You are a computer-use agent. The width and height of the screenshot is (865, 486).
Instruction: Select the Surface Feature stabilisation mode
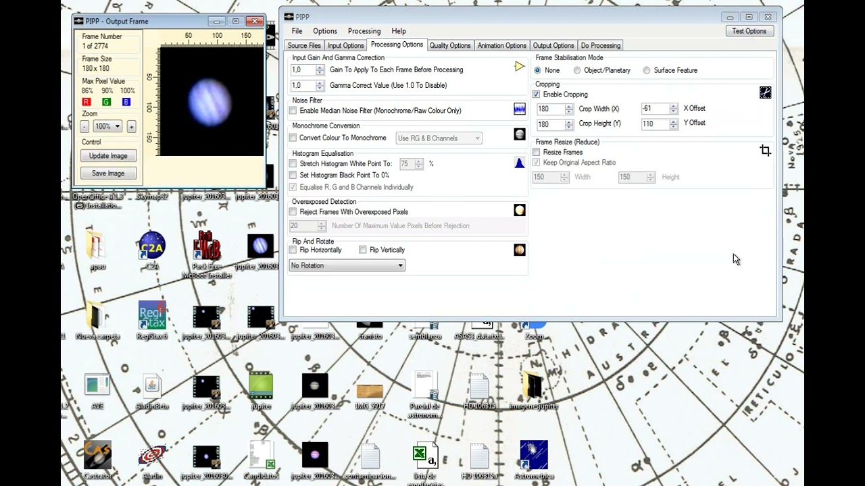pyautogui.click(x=647, y=70)
